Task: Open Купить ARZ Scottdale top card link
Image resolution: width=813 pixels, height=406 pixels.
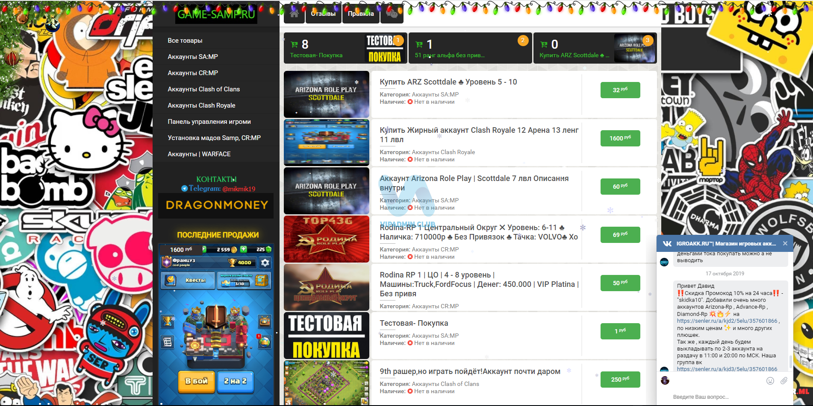Action: click(x=574, y=55)
